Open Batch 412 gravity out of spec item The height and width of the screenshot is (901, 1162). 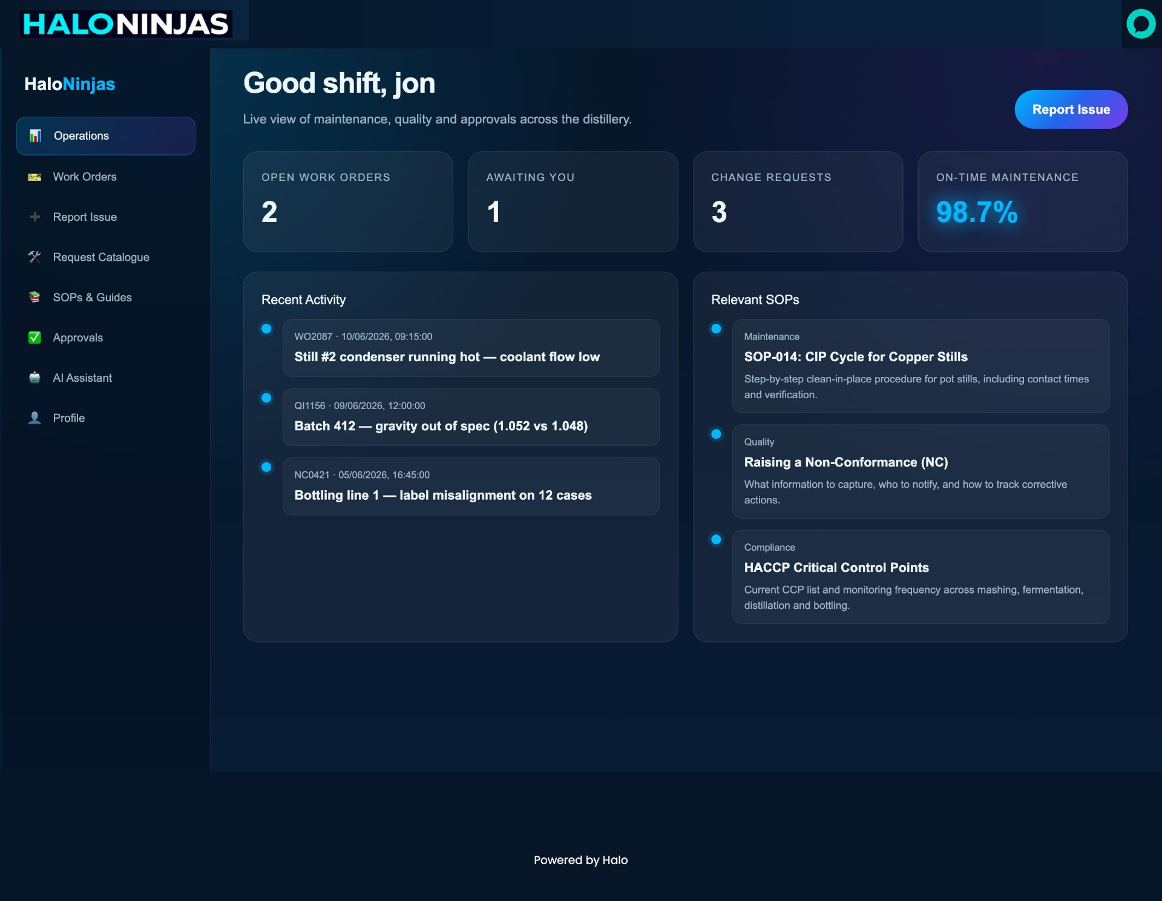tap(471, 417)
